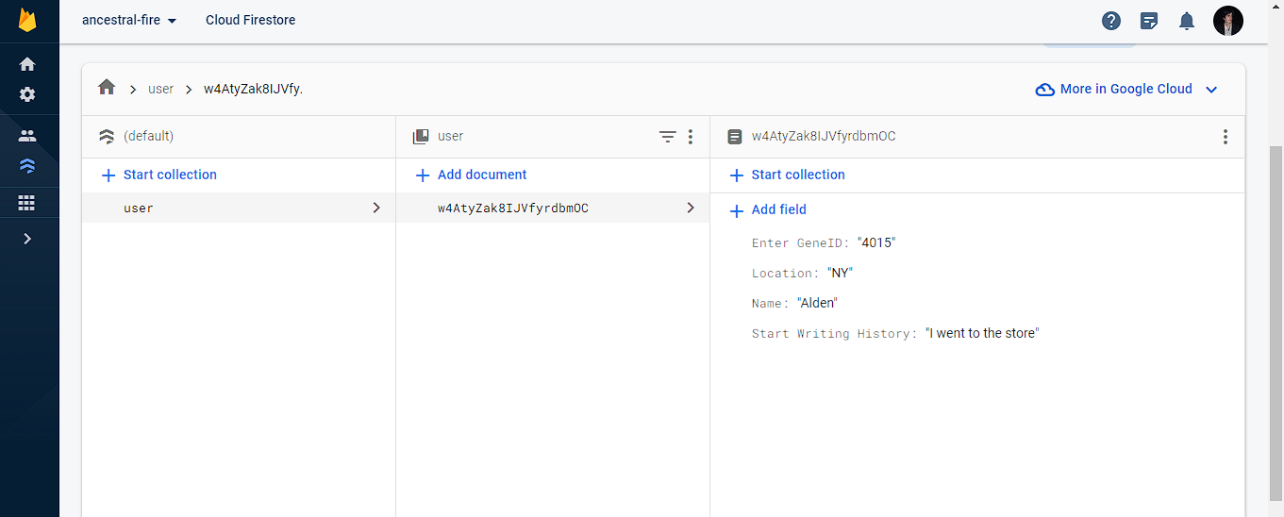Open all products grid icon
This screenshot has width=1284, height=517.
[x=27, y=203]
